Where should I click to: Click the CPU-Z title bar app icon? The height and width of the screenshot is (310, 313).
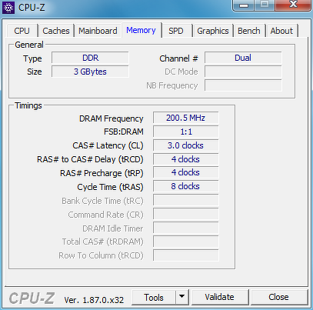[8, 8]
